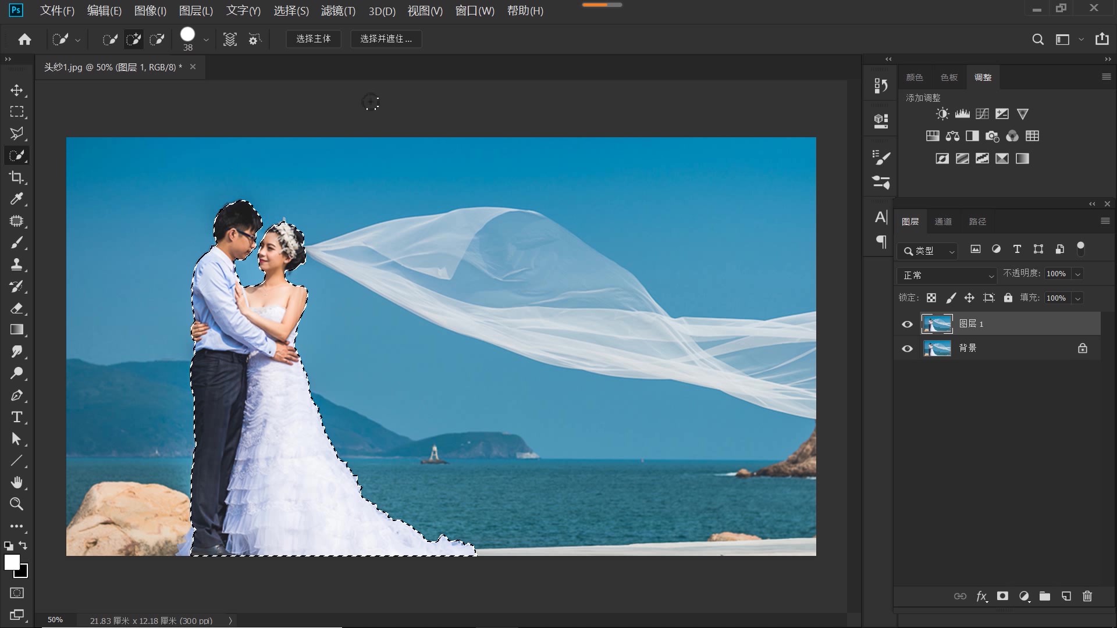Open the opacity 不透明度 dropdown arrow
Screen dimensions: 1117x628
pyautogui.click(x=1078, y=274)
